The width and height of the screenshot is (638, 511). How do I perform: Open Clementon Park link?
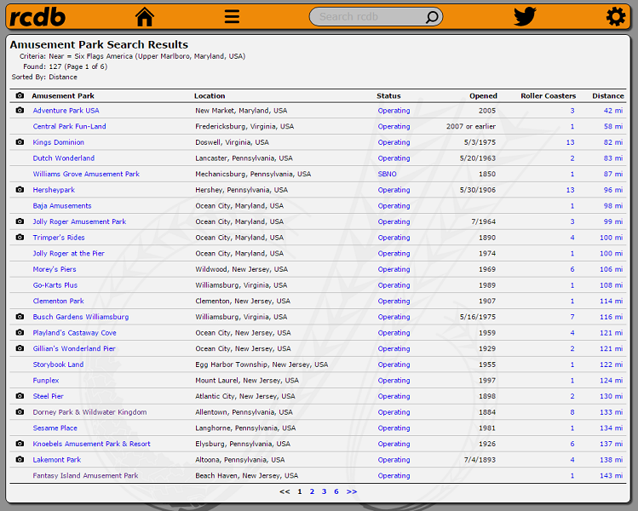tap(58, 301)
